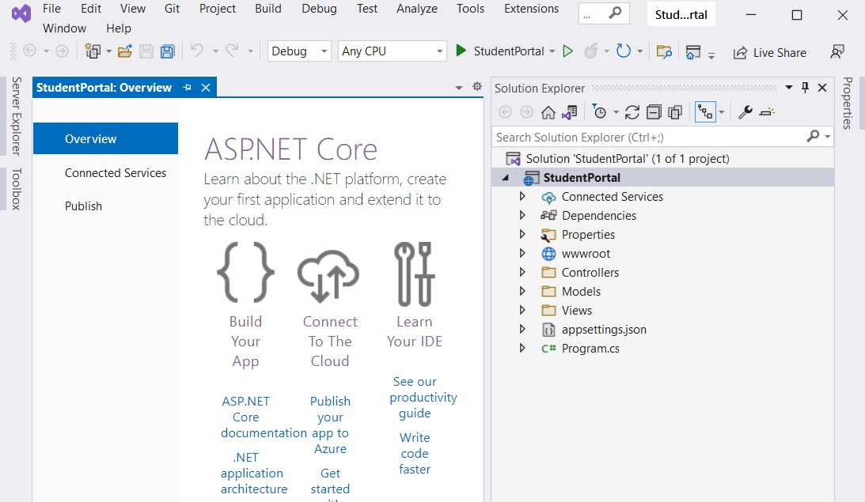The height and width of the screenshot is (502, 865).
Task: Click the Hot Reload flame icon
Action: point(591,51)
